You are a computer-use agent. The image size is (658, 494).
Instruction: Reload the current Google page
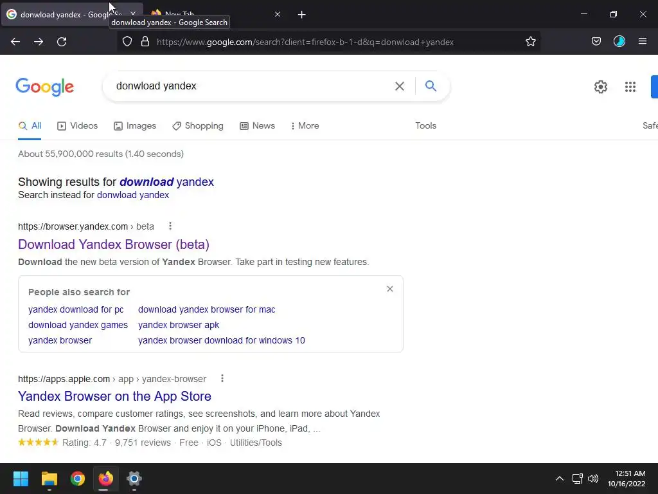coord(62,42)
